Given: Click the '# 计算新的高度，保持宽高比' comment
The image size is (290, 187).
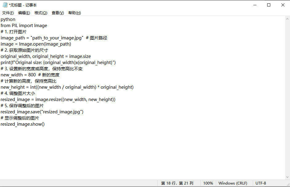Looking at the screenshot, I should pos(29,81).
